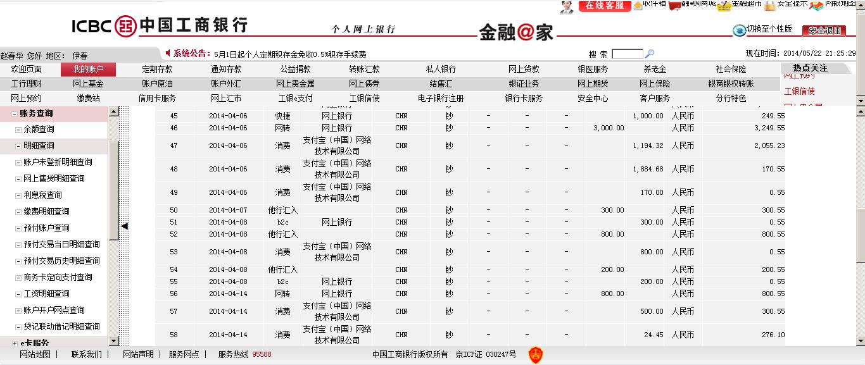Click the sidebar scrollbar down arrow
865x365 pixels.
114,341
